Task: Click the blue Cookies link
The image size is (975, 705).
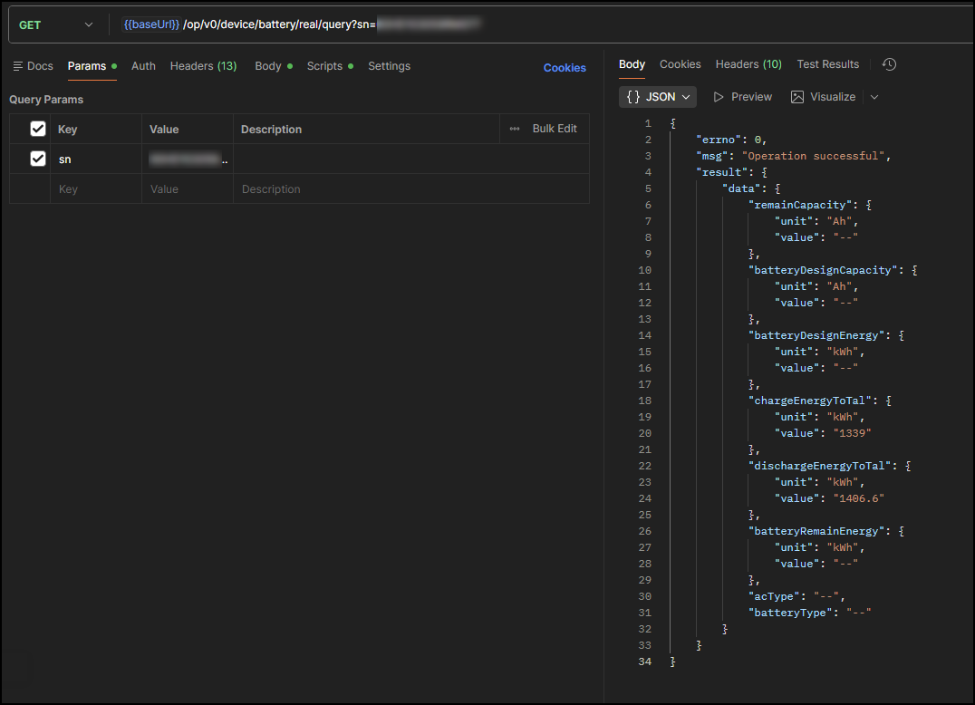Action: coord(565,68)
